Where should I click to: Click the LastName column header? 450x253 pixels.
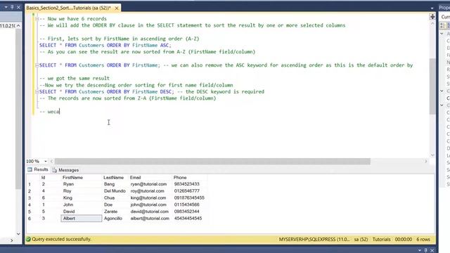click(x=113, y=178)
